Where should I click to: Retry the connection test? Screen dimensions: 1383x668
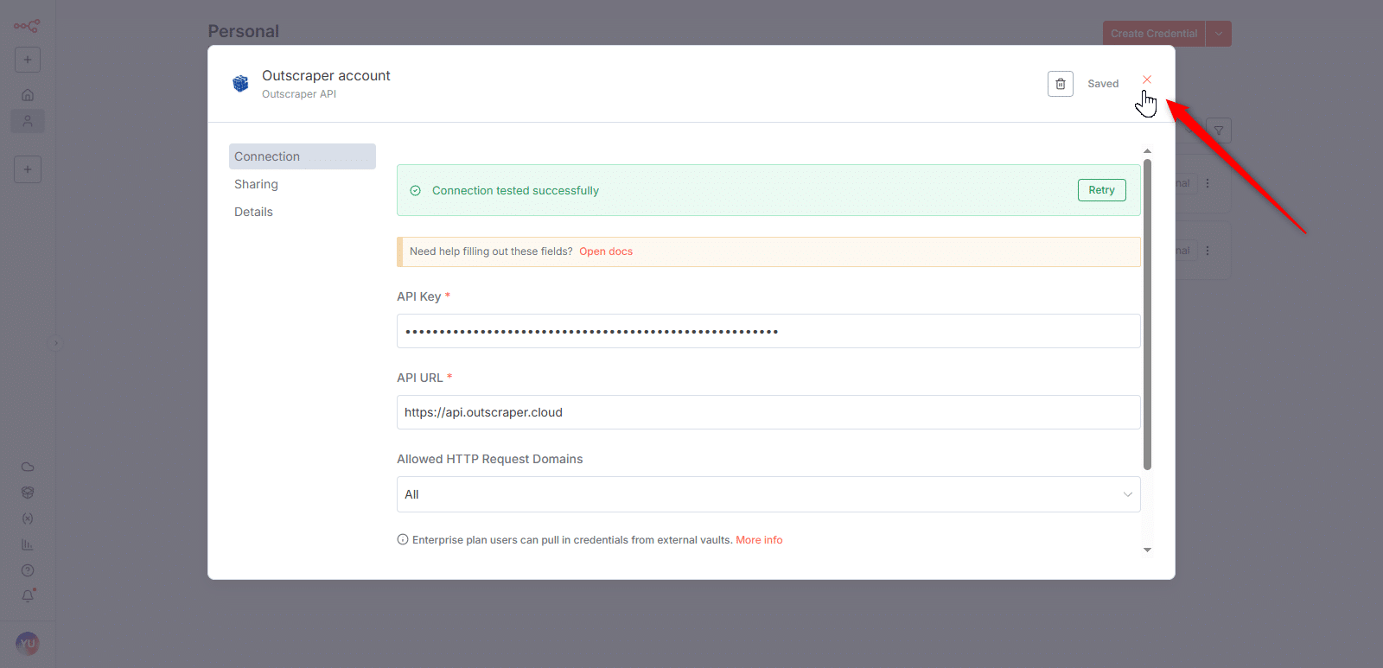(1101, 190)
